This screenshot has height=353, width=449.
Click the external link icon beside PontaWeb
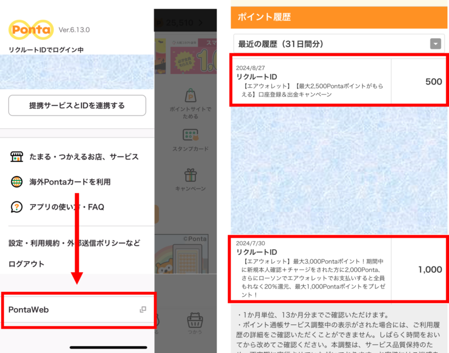(x=143, y=309)
